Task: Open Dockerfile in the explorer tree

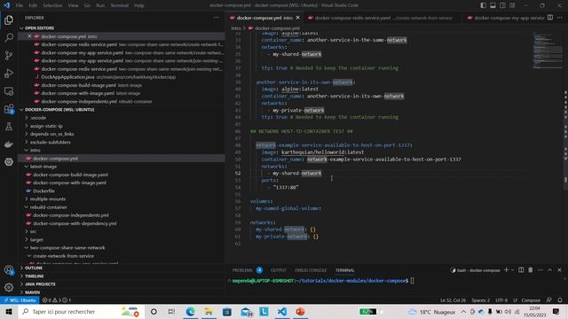Action: click(43, 191)
